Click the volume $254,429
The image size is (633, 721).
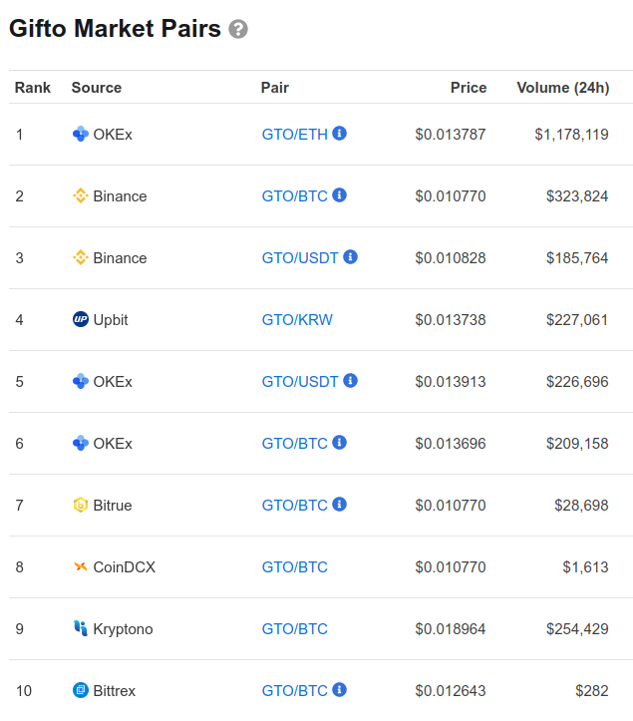pyautogui.click(x=577, y=629)
